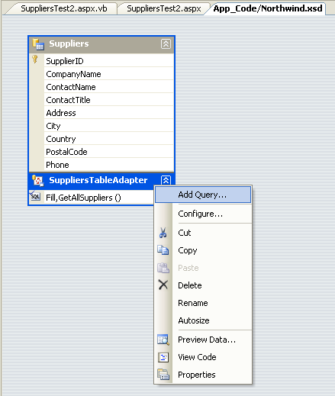Screen dimensions: 335x396
Task: Click the SQL query icon beside Fill,GetAllSuppliers
Action: tap(35, 196)
